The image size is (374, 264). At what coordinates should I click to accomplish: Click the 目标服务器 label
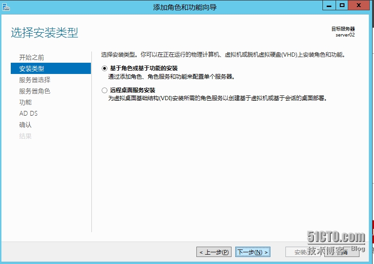[343, 29]
